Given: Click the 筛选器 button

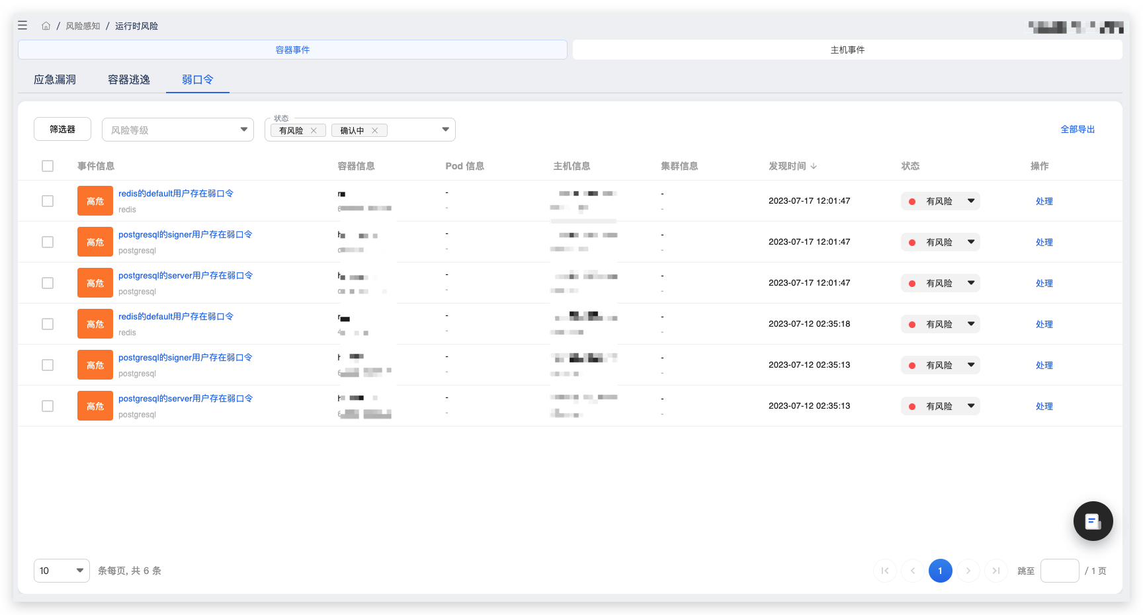Looking at the screenshot, I should (x=62, y=130).
